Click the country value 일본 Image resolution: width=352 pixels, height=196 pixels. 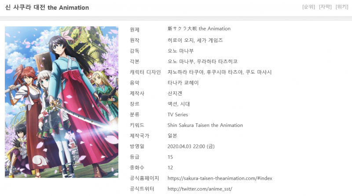point(172,136)
